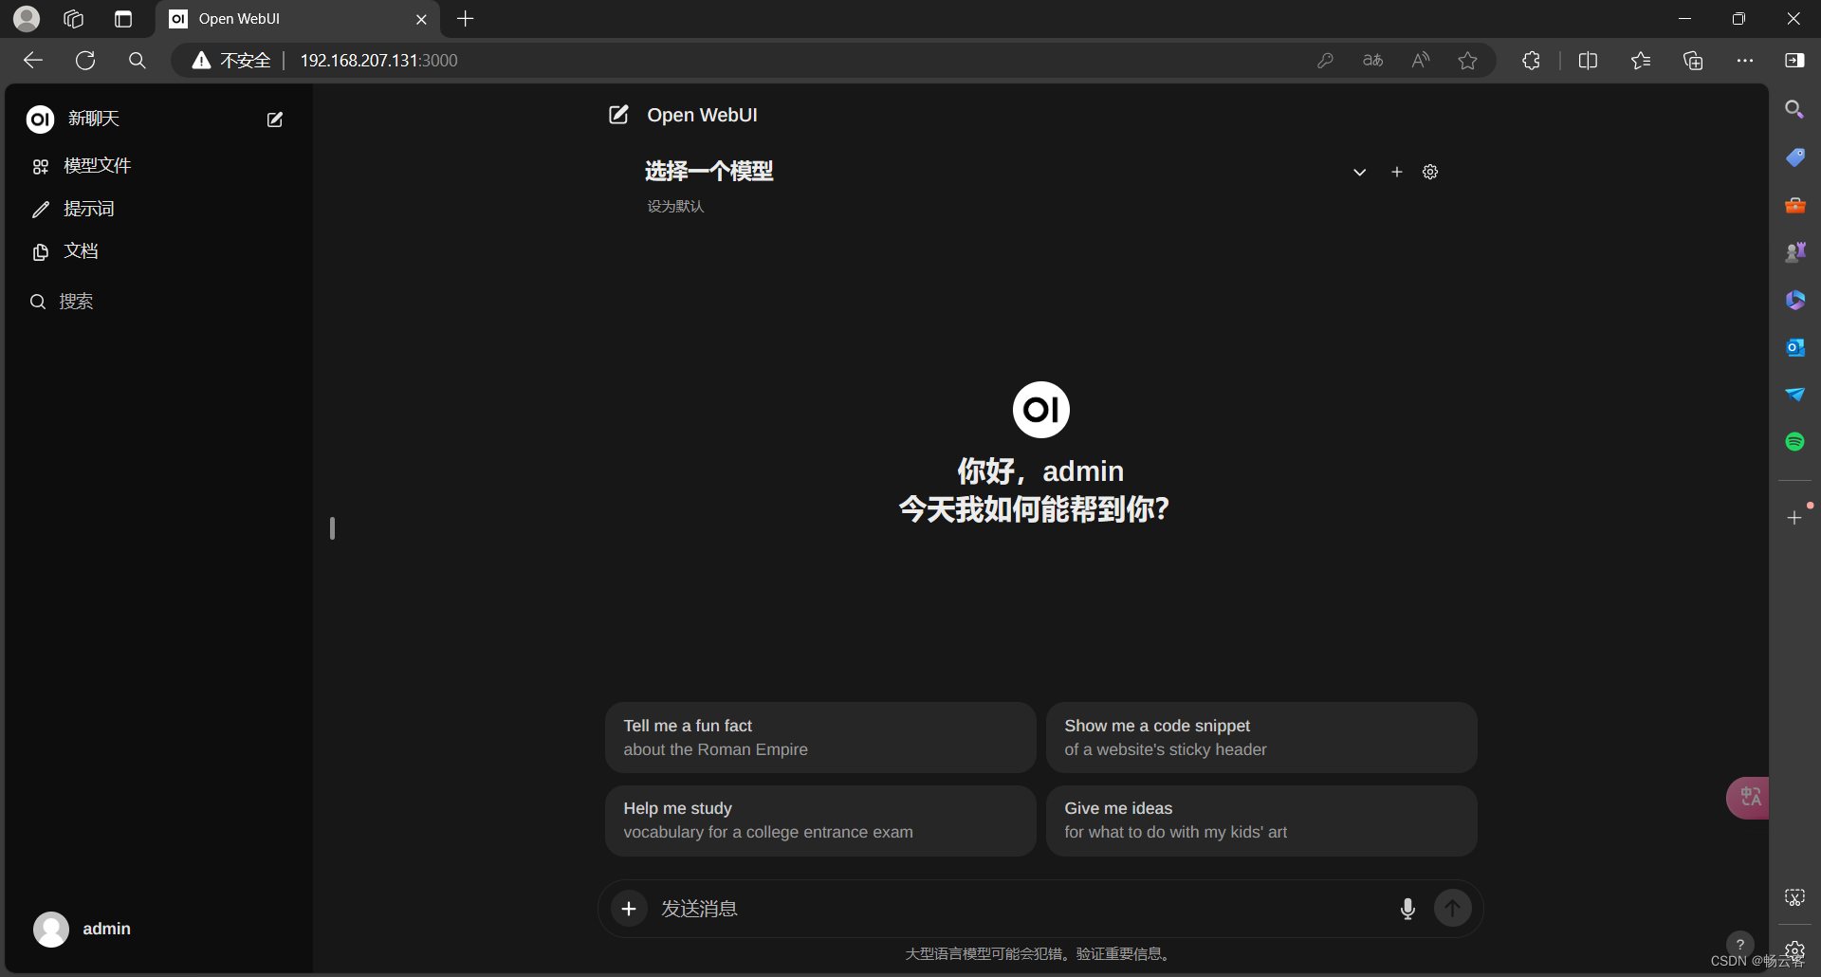Open split screen view icon
The image size is (1821, 977).
1588,61
